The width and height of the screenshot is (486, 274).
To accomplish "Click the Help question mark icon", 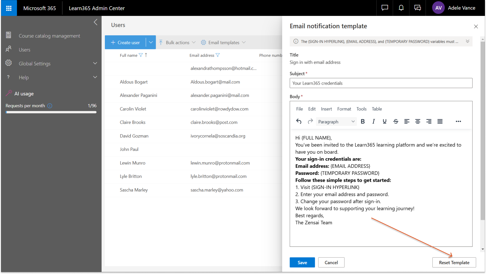I will pyautogui.click(x=8, y=77).
